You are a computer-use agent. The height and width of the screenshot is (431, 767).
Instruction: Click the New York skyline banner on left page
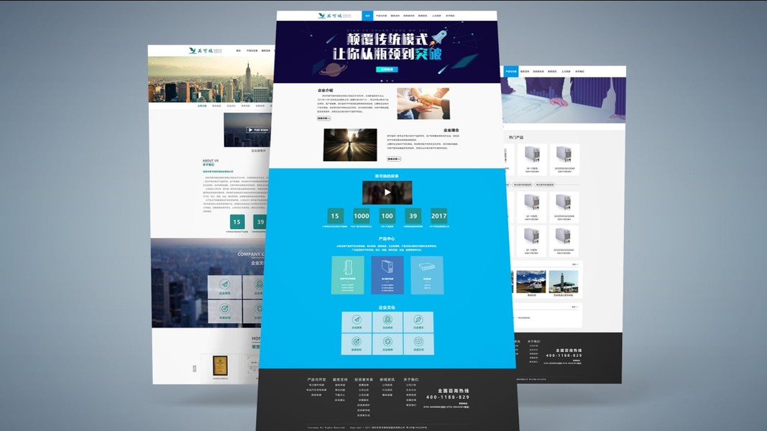[x=211, y=79]
